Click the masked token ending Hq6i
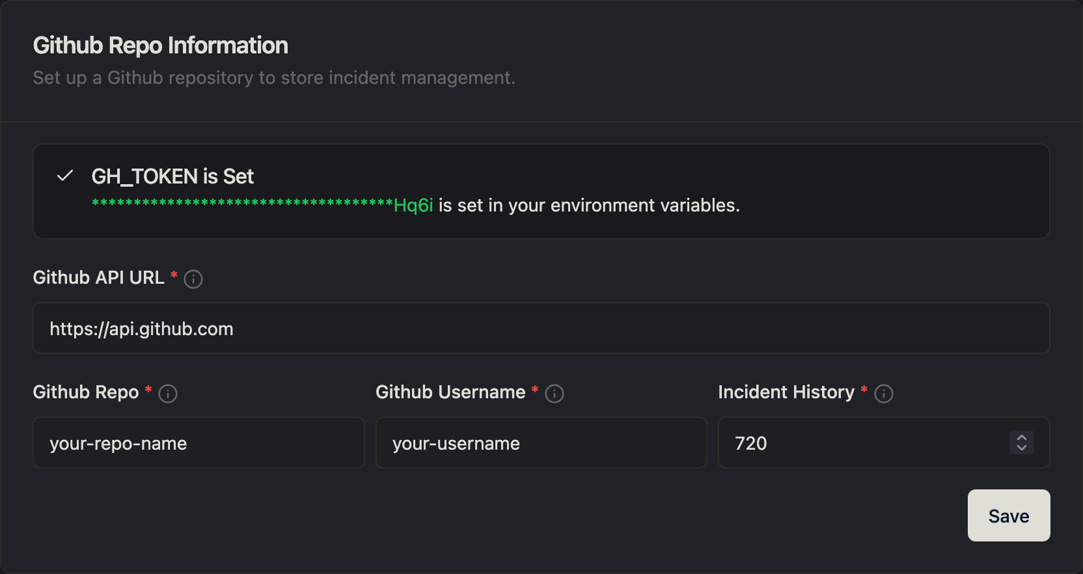Viewport: 1083px width, 574px height. tap(262, 205)
